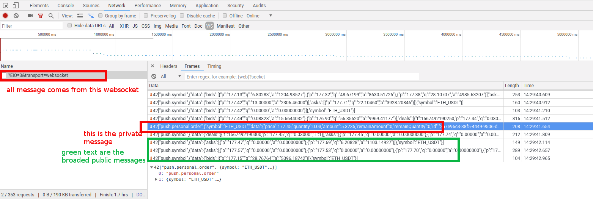
Task: Click the Name column header
Action: coord(74,66)
